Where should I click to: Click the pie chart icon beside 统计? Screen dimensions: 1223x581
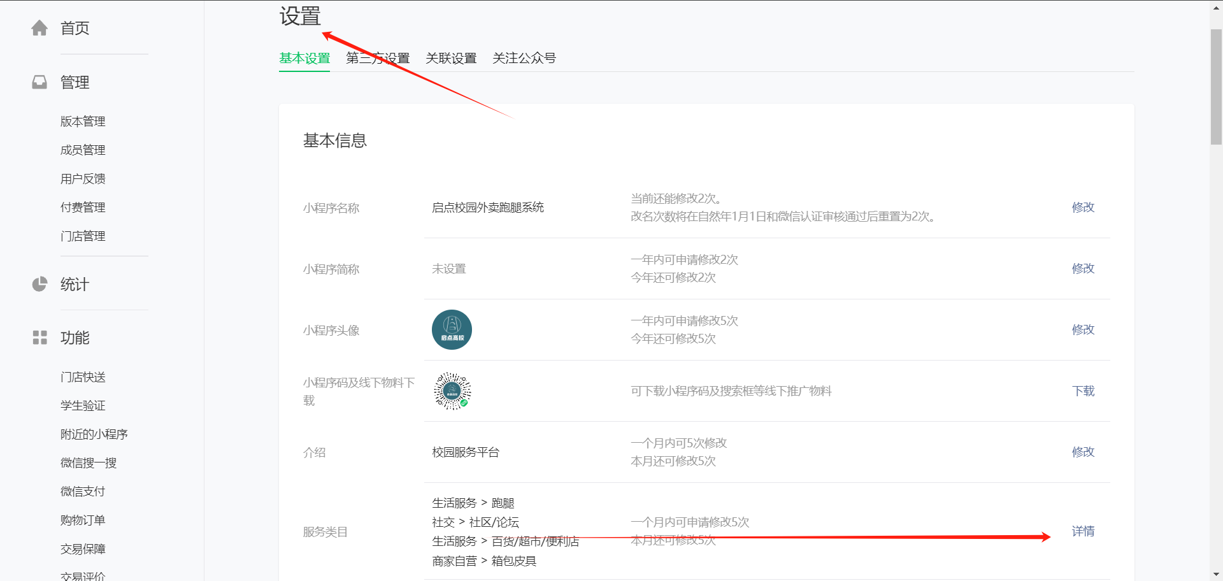tap(39, 284)
